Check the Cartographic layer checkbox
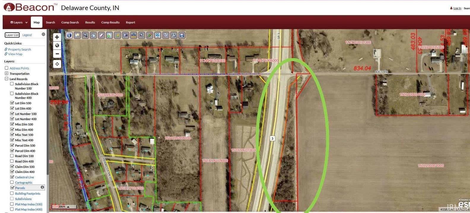 pos(12,182)
